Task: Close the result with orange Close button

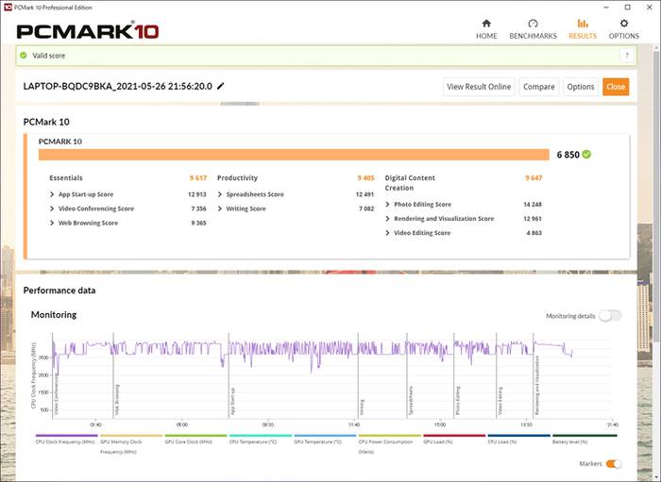Action: pos(616,87)
